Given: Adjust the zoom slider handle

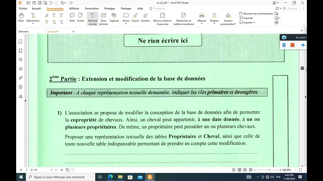Looking at the screenshot, I should click(x=270, y=170).
